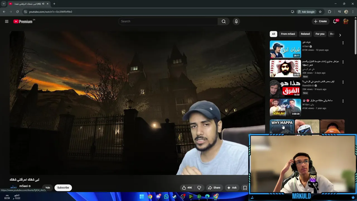Screen dimensions: 357x201
Task: Open the 19:07 video thumbnail
Action: tap(285, 68)
